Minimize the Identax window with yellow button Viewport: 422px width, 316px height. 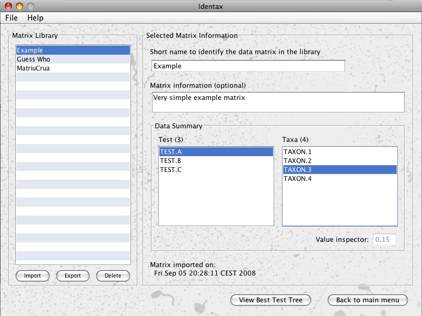(19, 6)
